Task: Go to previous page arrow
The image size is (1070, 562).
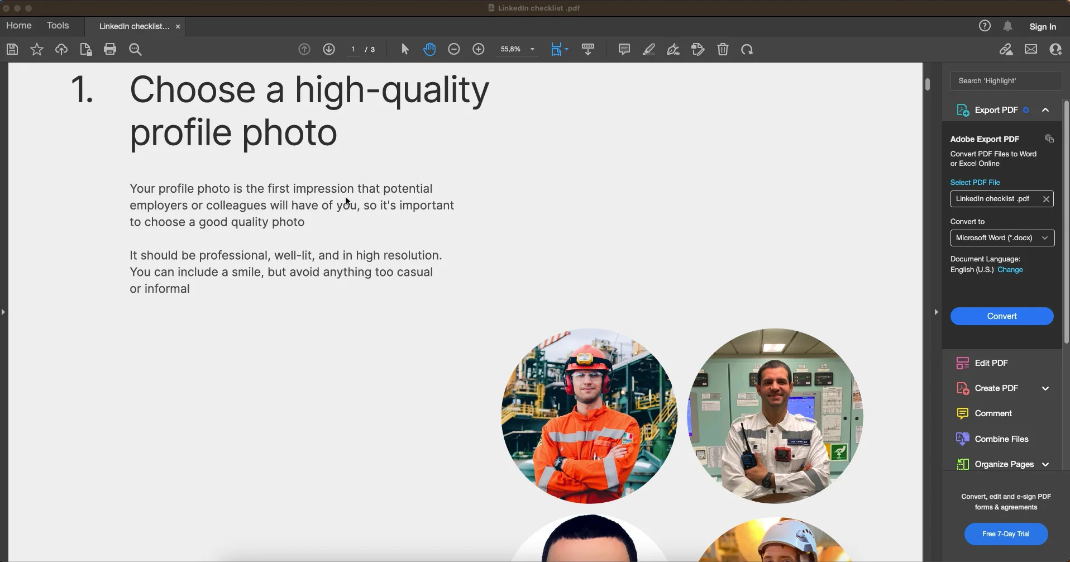Action: (304, 49)
